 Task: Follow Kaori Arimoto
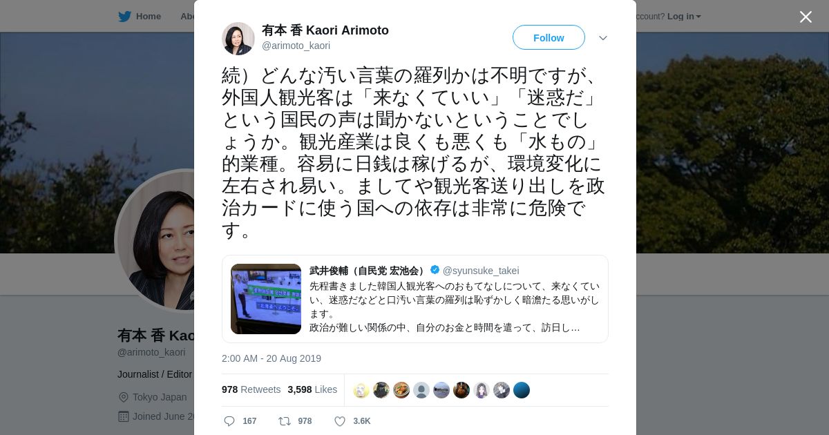pyautogui.click(x=549, y=37)
